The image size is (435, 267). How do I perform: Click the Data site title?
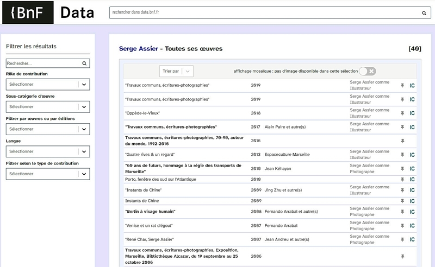(77, 12)
